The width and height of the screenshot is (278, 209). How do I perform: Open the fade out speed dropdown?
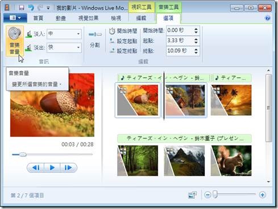pyautogui.click(x=78, y=47)
